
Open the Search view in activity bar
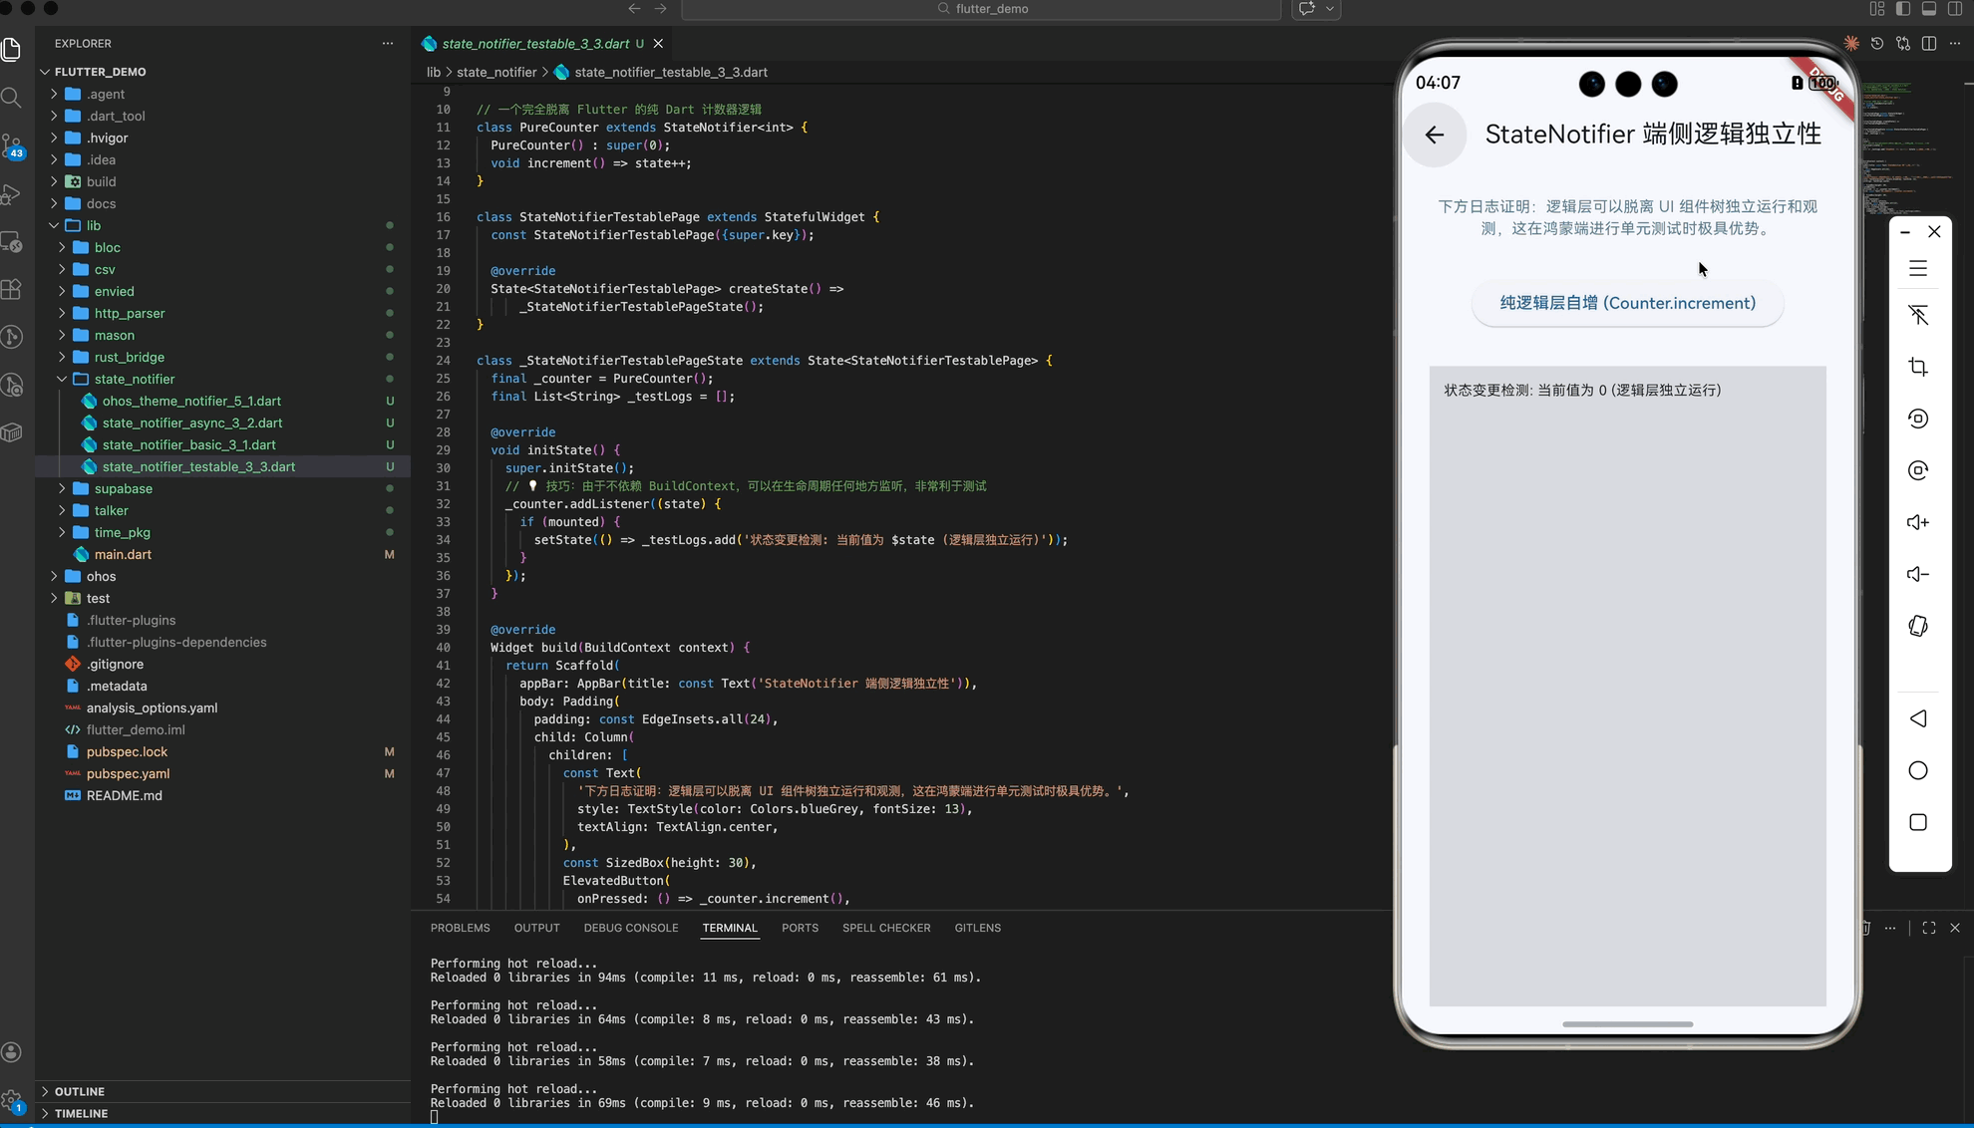(x=12, y=97)
